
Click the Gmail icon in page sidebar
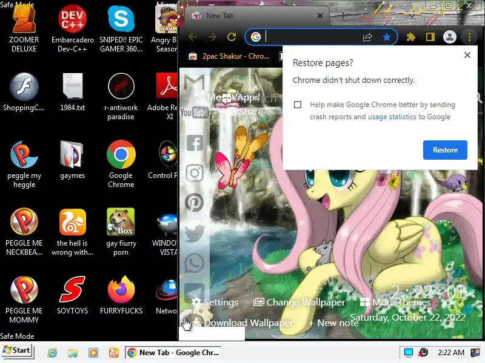(x=194, y=82)
